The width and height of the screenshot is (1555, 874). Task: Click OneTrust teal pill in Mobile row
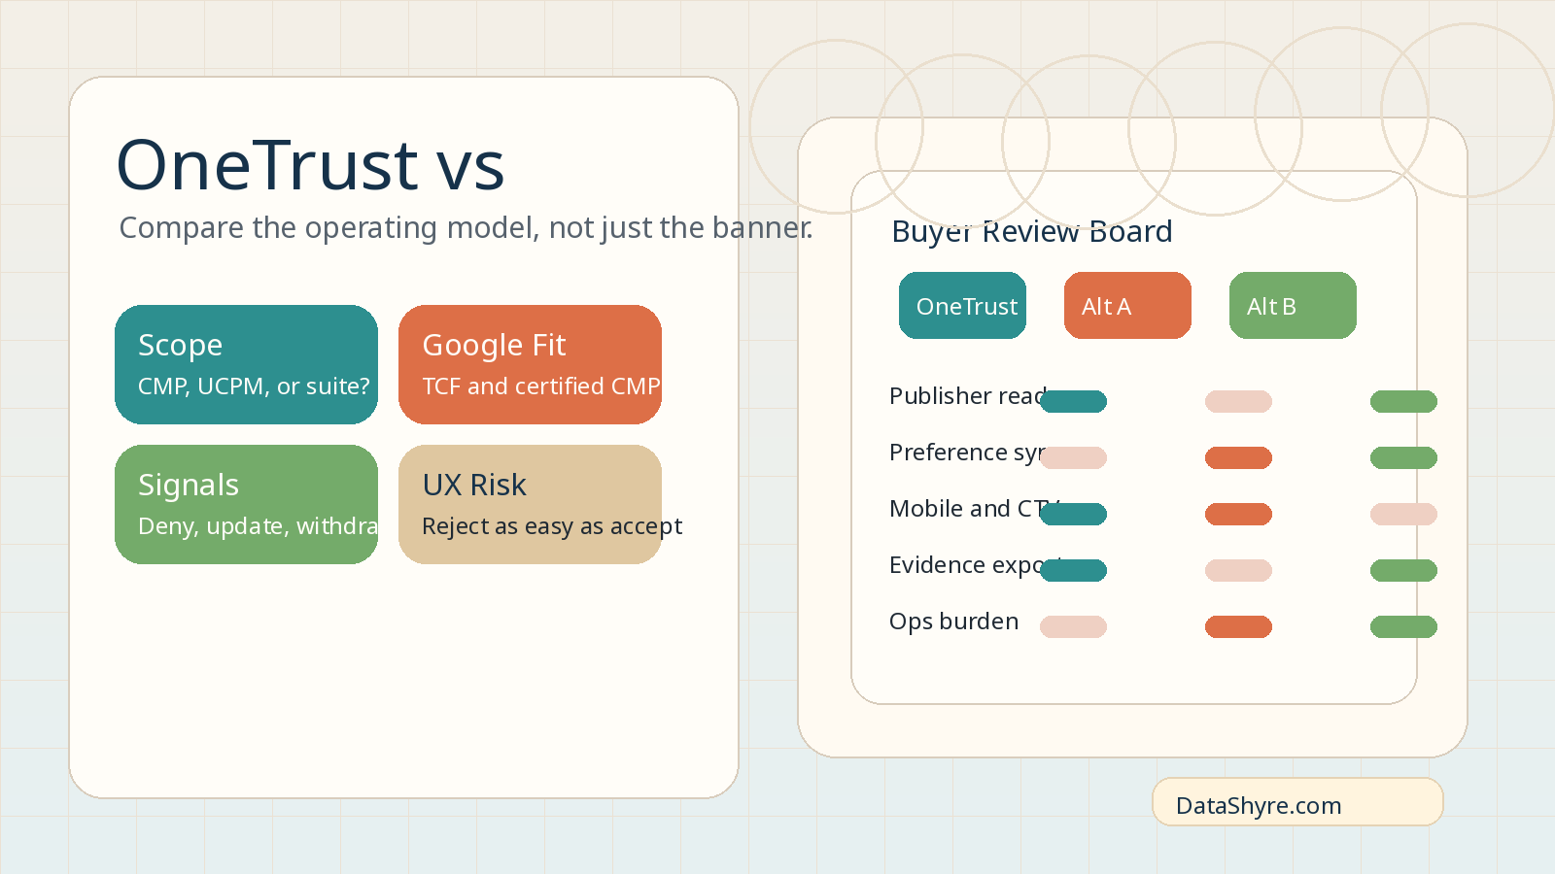tap(1073, 514)
